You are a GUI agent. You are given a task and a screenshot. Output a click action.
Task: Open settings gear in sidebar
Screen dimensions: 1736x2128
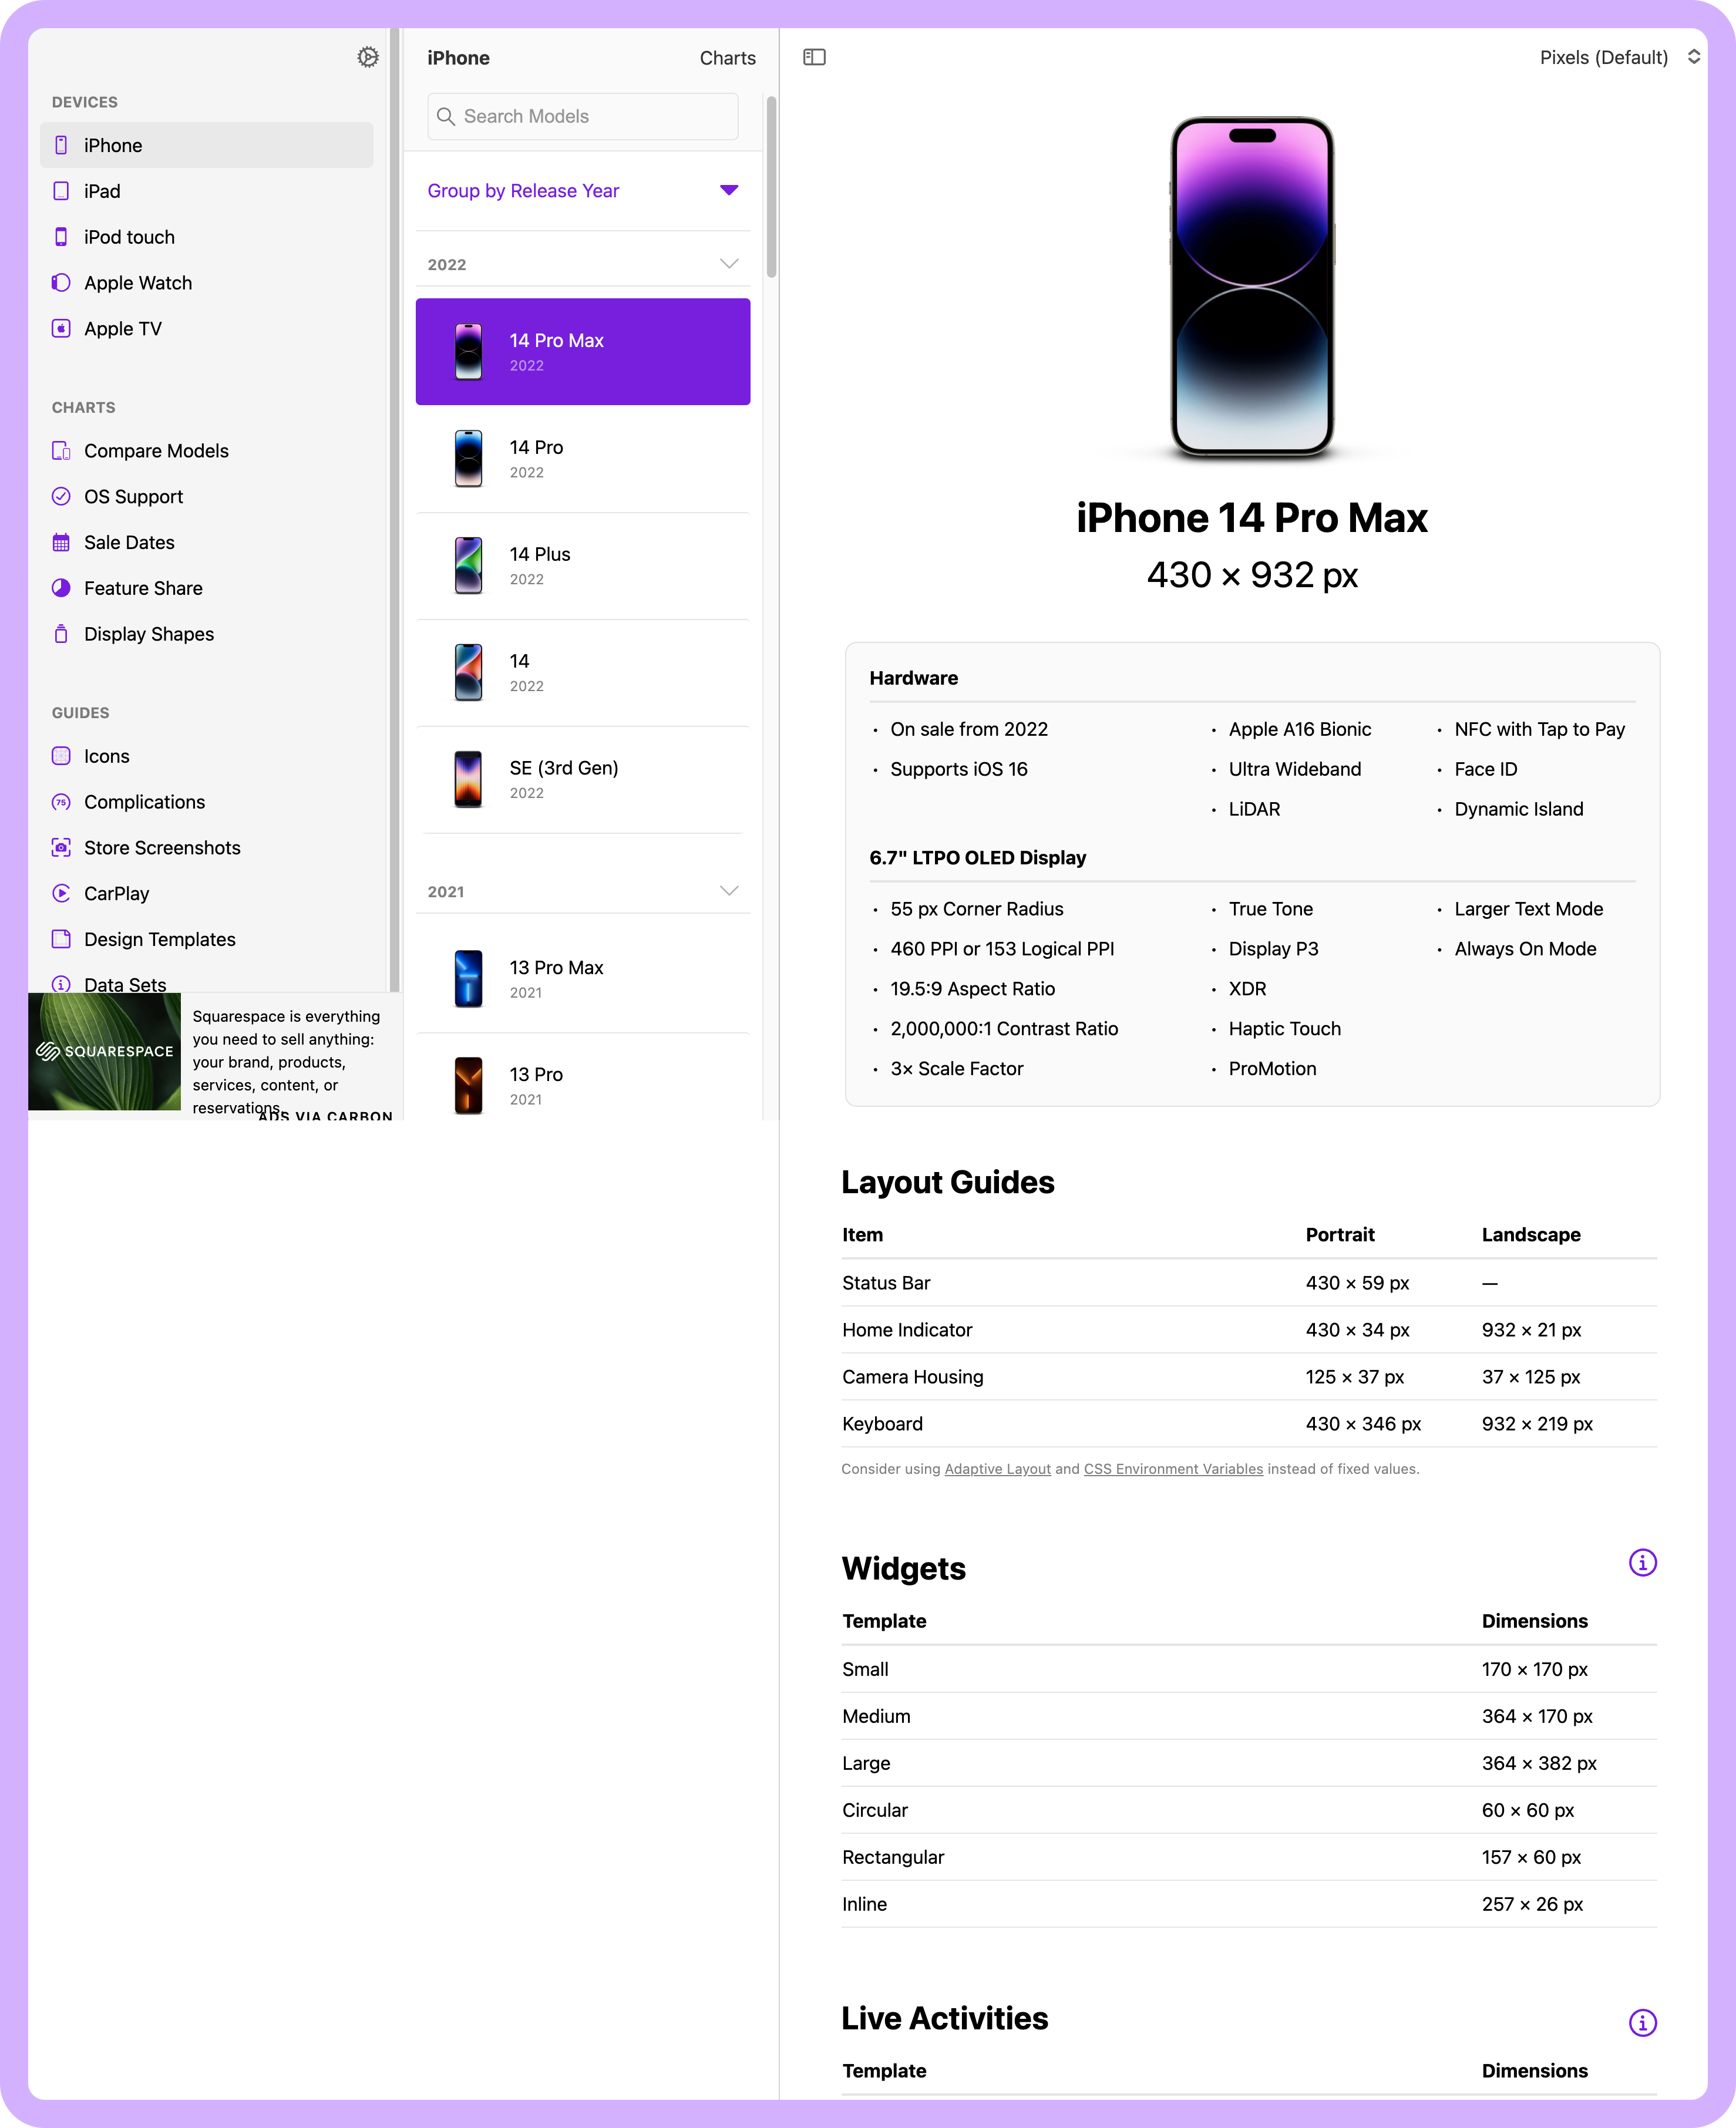pos(368,57)
